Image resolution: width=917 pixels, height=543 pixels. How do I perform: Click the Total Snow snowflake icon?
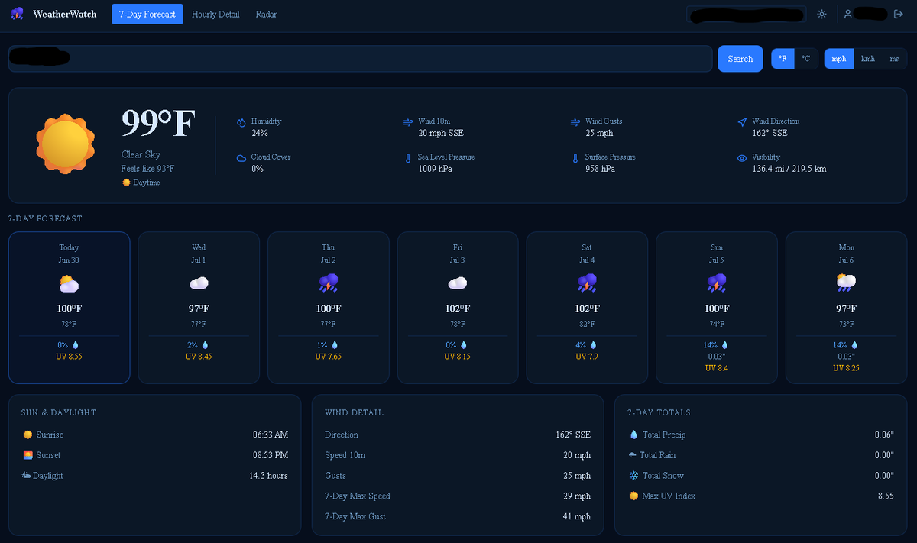pyautogui.click(x=633, y=476)
